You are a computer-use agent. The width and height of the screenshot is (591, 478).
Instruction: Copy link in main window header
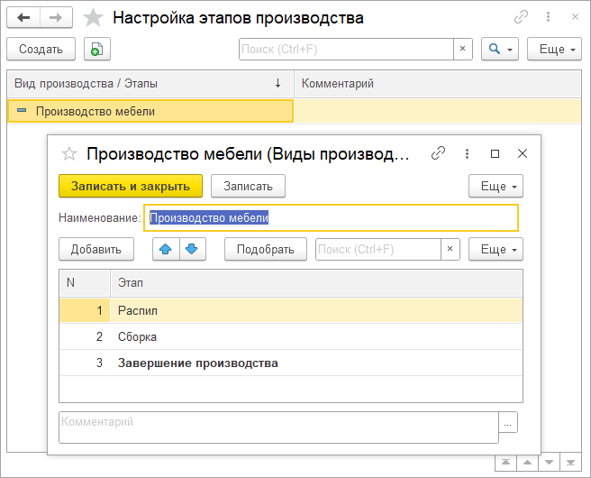tap(521, 17)
